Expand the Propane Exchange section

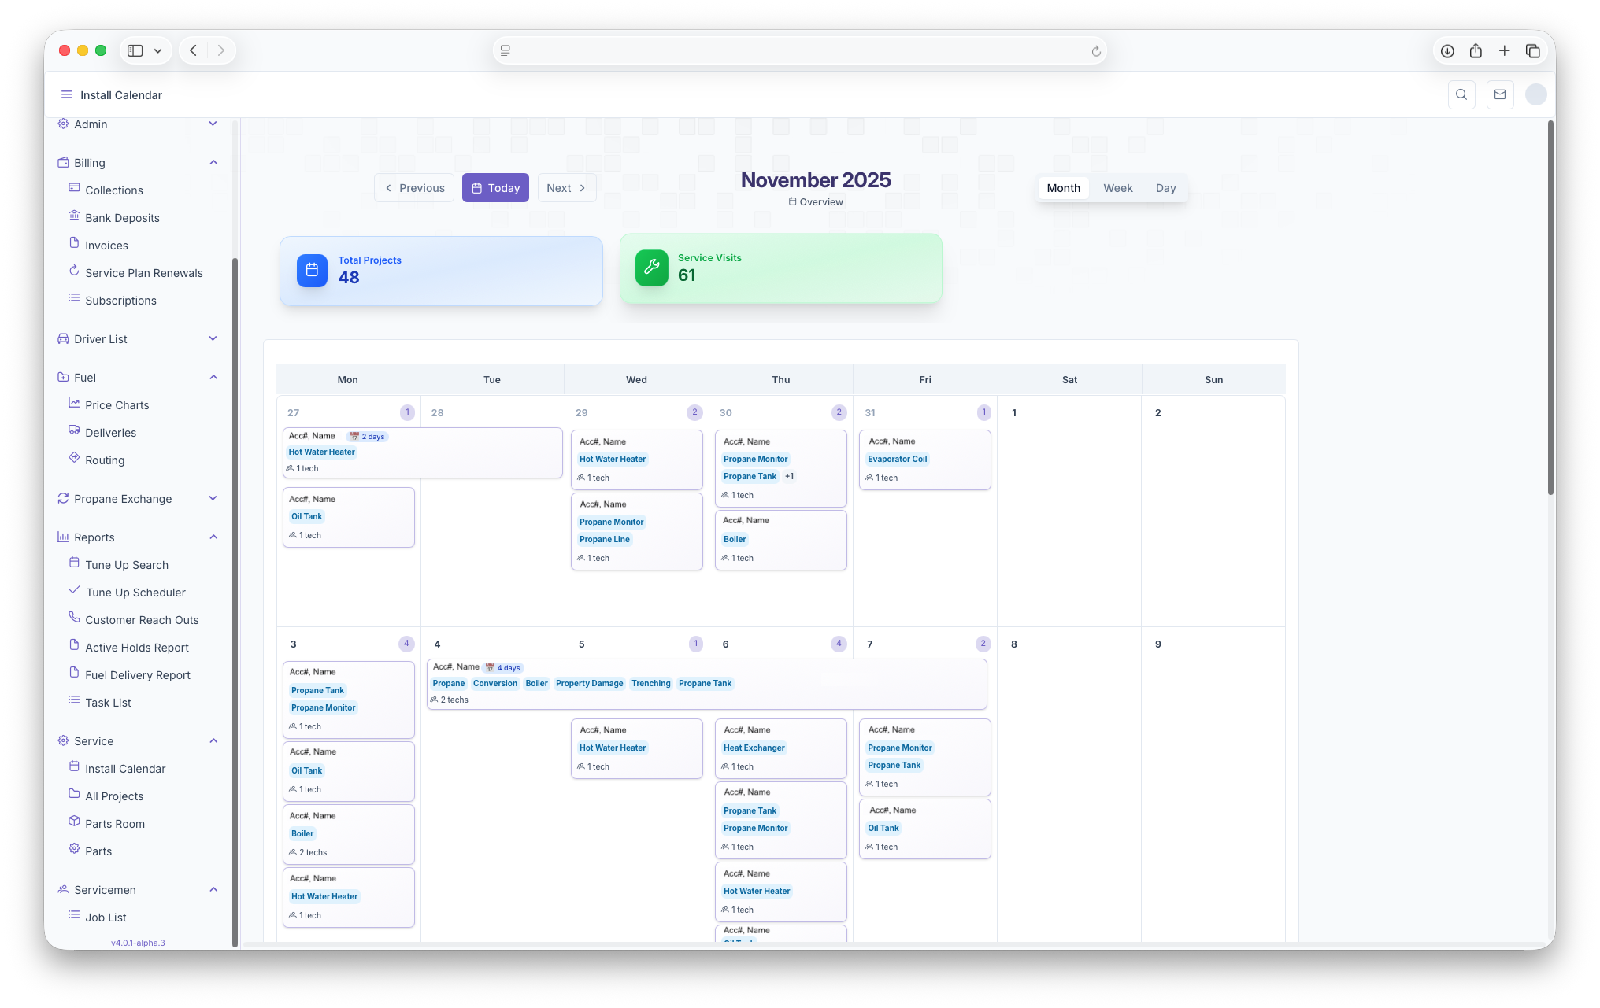pos(213,499)
